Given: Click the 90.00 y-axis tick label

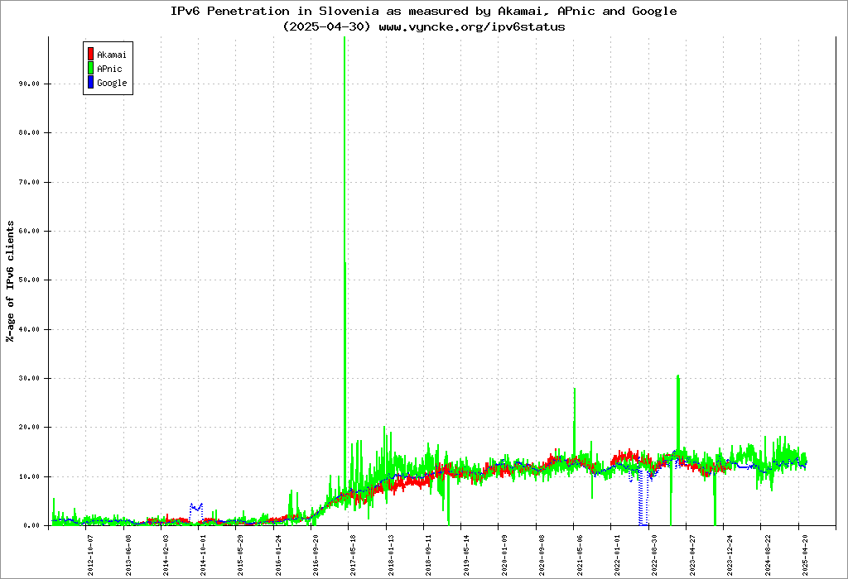Looking at the screenshot, I should pyautogui.click(x=29, y=84).
